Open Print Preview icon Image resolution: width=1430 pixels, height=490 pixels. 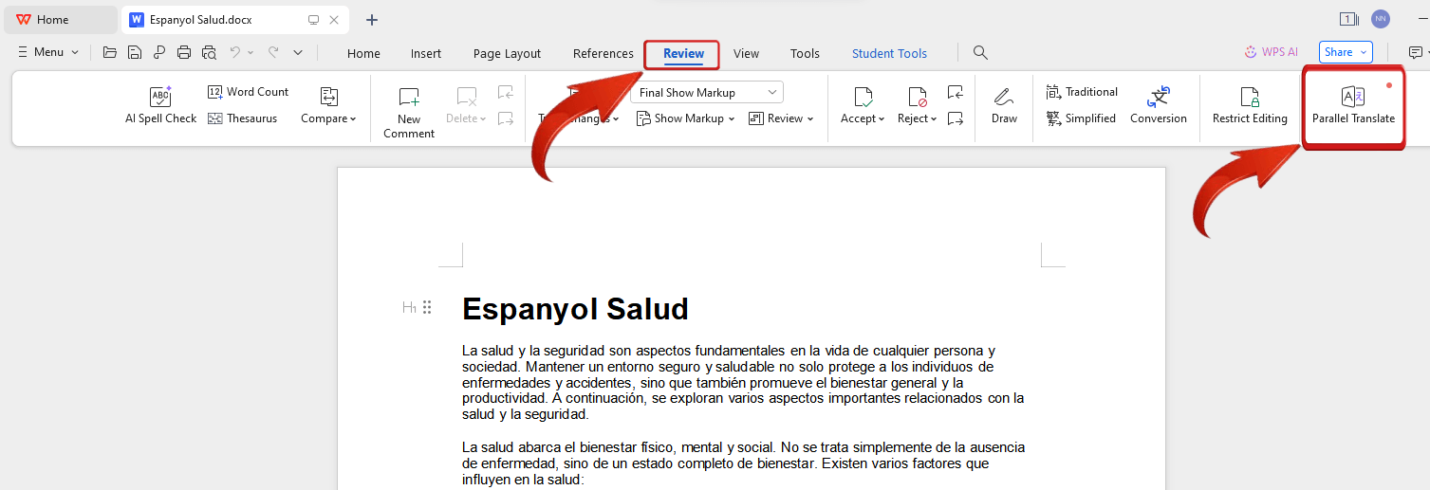pyautogui.click(x=209, y=53)
